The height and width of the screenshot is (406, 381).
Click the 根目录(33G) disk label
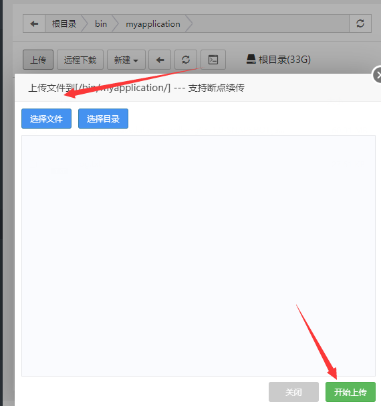[284, 60]
